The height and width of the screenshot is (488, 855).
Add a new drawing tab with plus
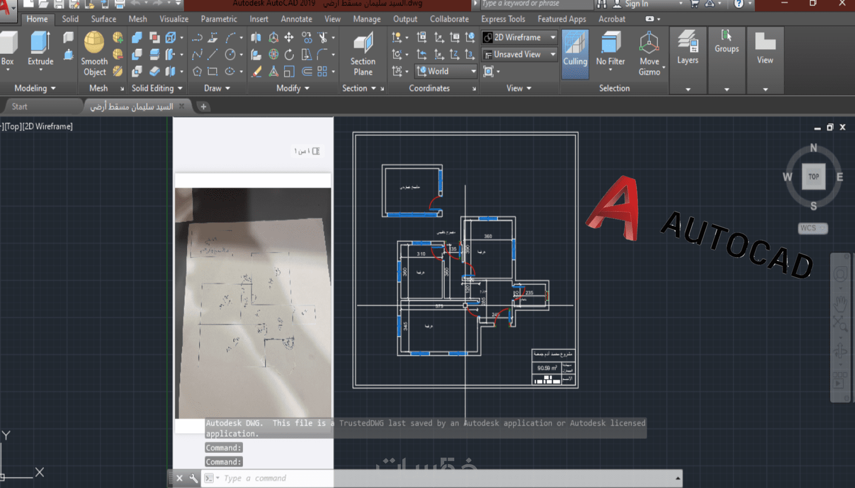tap(203, 107)
